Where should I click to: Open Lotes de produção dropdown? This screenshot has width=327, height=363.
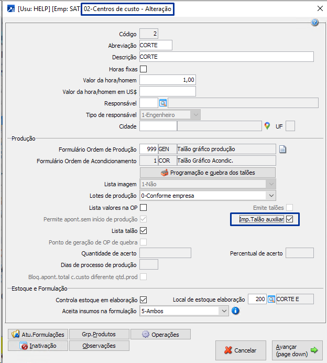coord(208,196)
